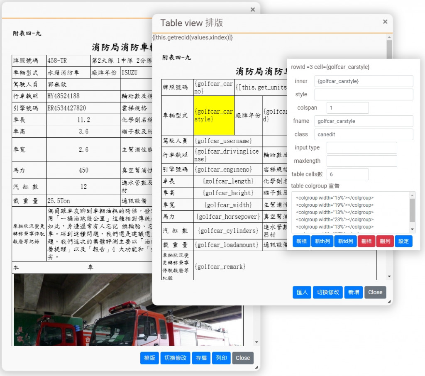Focus the style input field

(364, 95)
